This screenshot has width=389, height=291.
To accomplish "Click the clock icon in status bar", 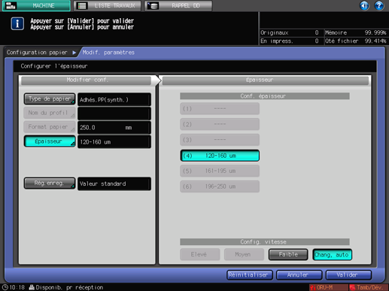I will [5, 287].
